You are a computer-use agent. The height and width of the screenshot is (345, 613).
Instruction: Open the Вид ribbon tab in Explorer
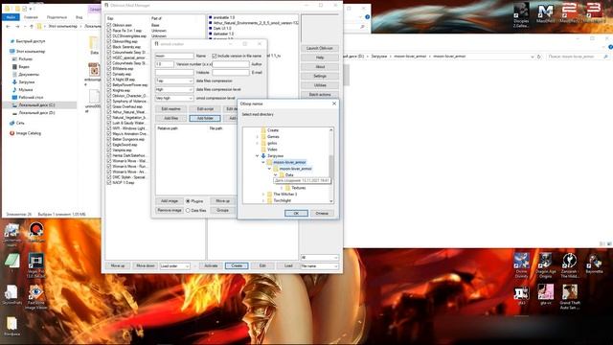point(79,17)
